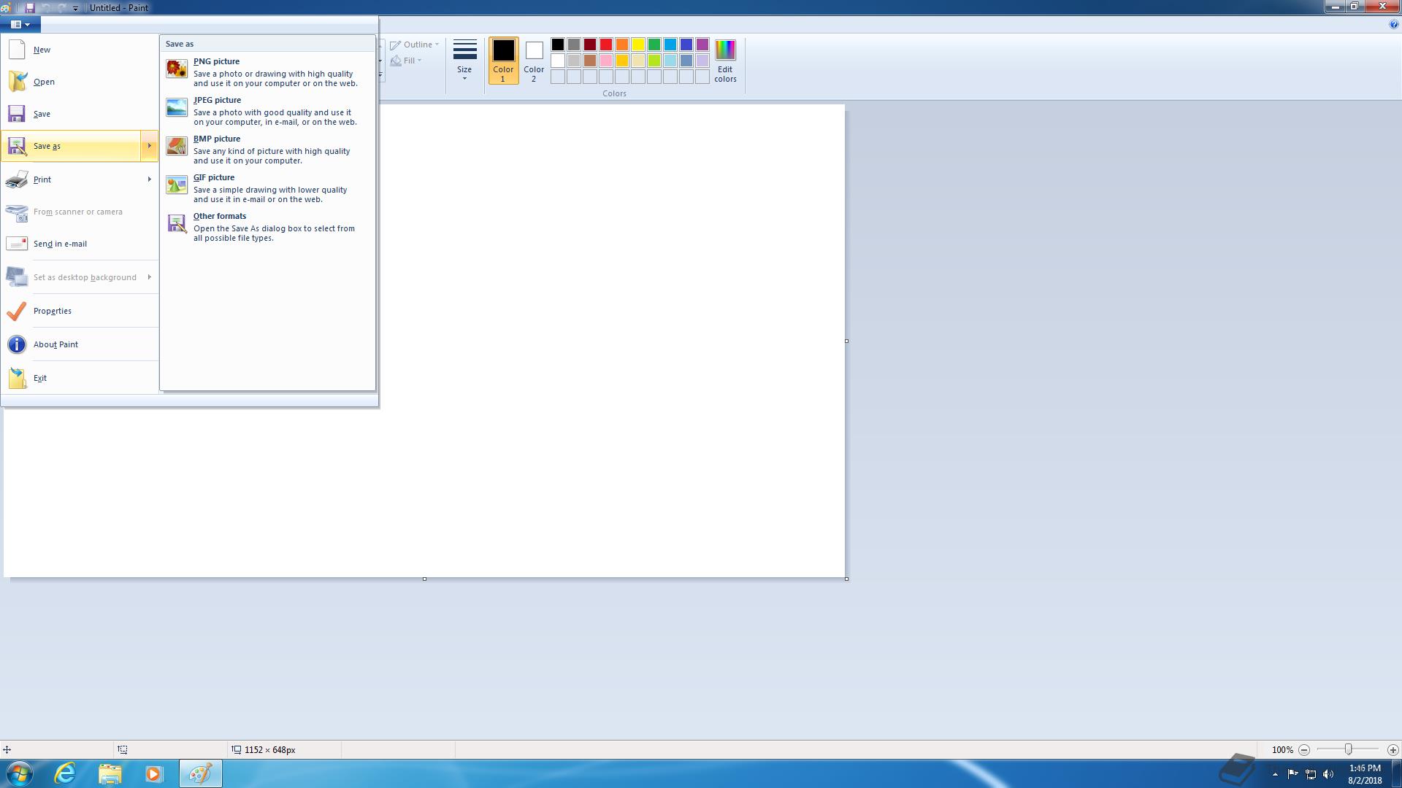Pick the orange color swatch
The image size is (1402, 788).
click(x=622, y=45)
